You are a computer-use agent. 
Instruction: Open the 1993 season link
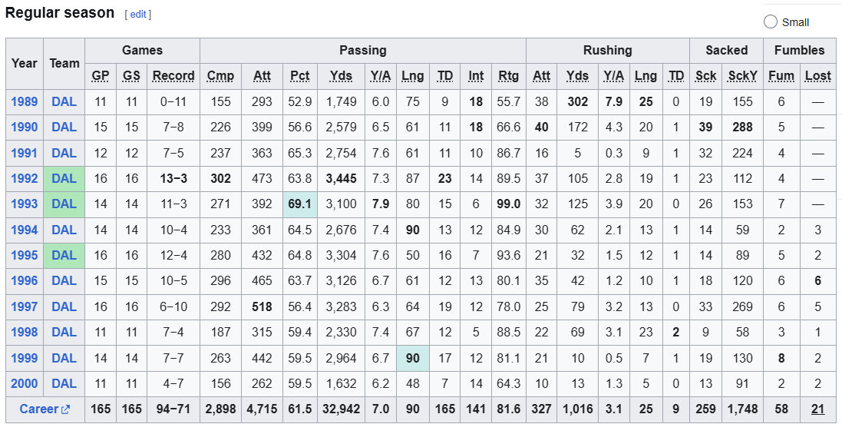coord(24,204)
